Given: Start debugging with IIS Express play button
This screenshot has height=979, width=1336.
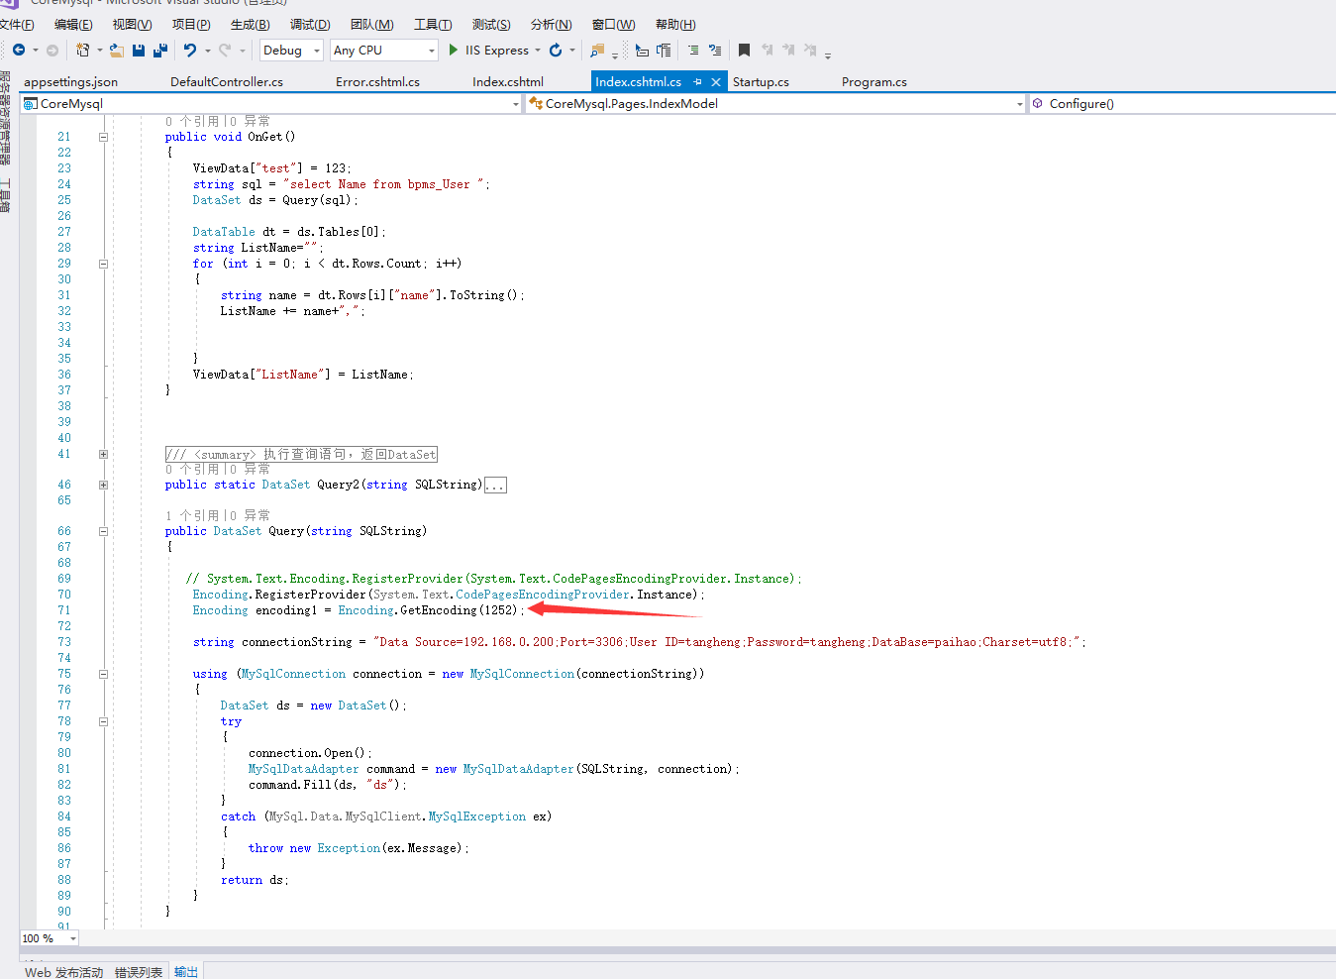Looking at the screenshot, I should [454, 51].
